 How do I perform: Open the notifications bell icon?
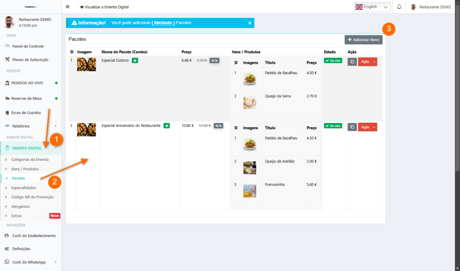pyautogui.click(x=399, y=7)
